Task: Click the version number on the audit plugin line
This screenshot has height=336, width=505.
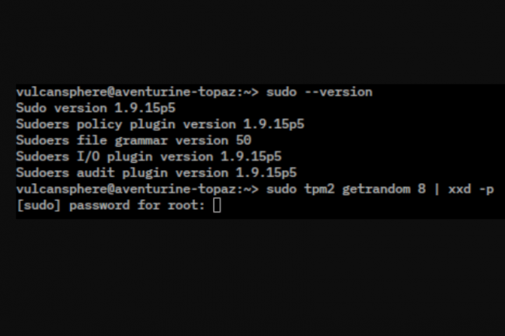Action: pyautogui.click(x=266, y=173)
